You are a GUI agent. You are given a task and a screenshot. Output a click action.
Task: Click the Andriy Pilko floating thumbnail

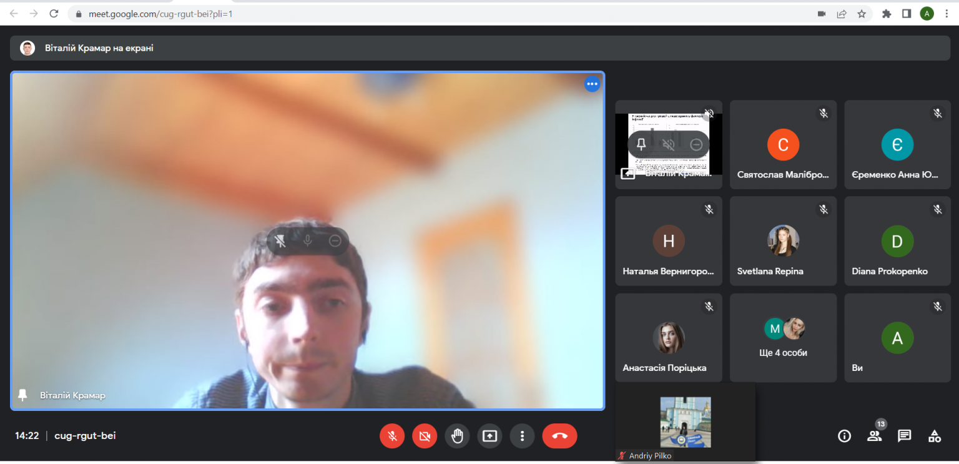686,423
